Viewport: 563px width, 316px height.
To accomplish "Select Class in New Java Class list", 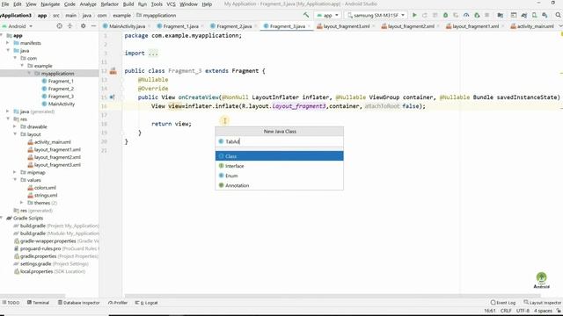I will pyautogui.click(x=280, y=156).
